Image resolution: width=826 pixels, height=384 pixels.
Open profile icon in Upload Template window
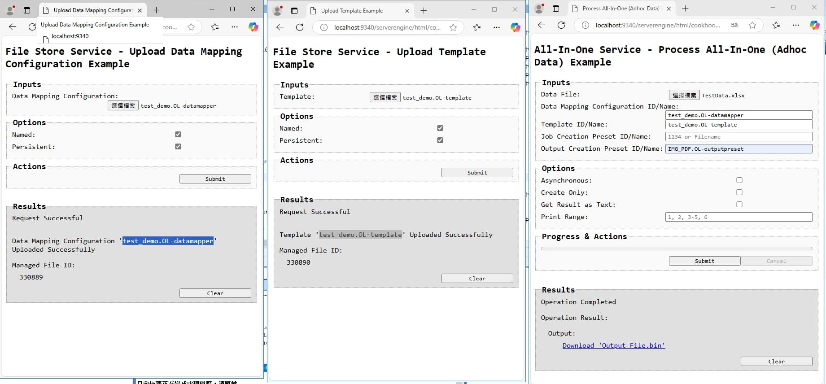278,10
